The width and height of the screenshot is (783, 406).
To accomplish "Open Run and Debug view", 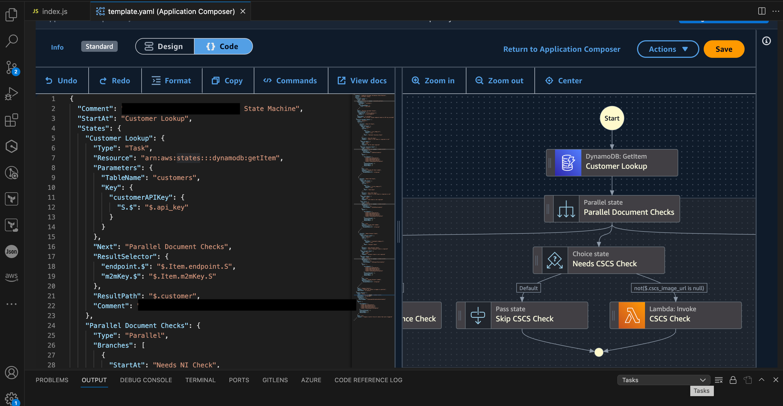I will [x=12, y=94].
